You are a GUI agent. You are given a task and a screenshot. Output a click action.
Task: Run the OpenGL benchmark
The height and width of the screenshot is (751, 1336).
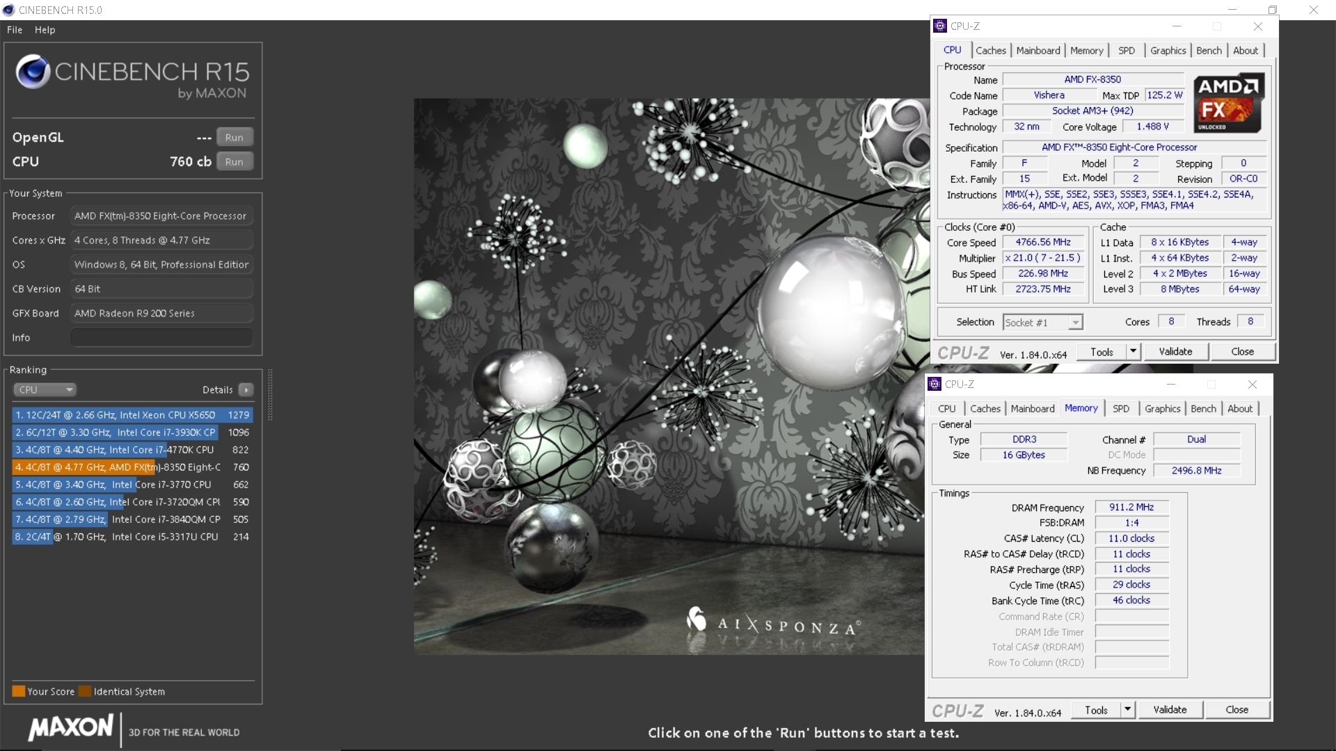(x=234, y=137)
